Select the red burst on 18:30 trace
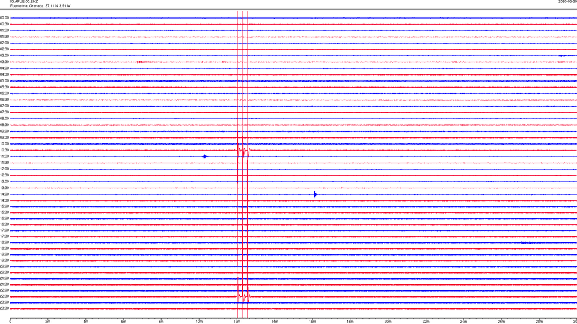The width and height of the screenshot is (577, 324). pos(29,248)
